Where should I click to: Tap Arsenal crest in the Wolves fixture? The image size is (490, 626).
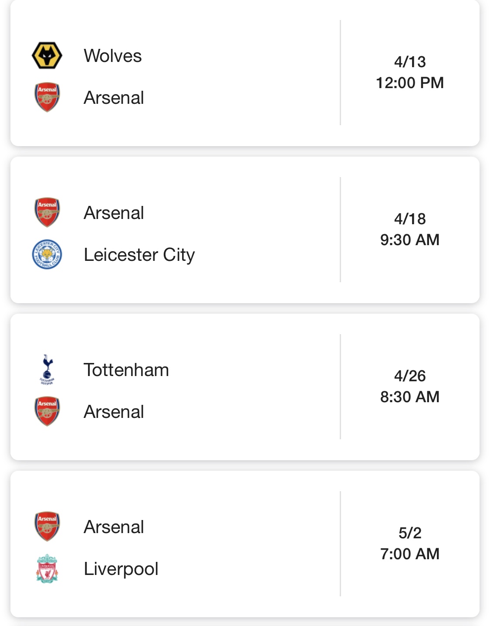[47, 97]
